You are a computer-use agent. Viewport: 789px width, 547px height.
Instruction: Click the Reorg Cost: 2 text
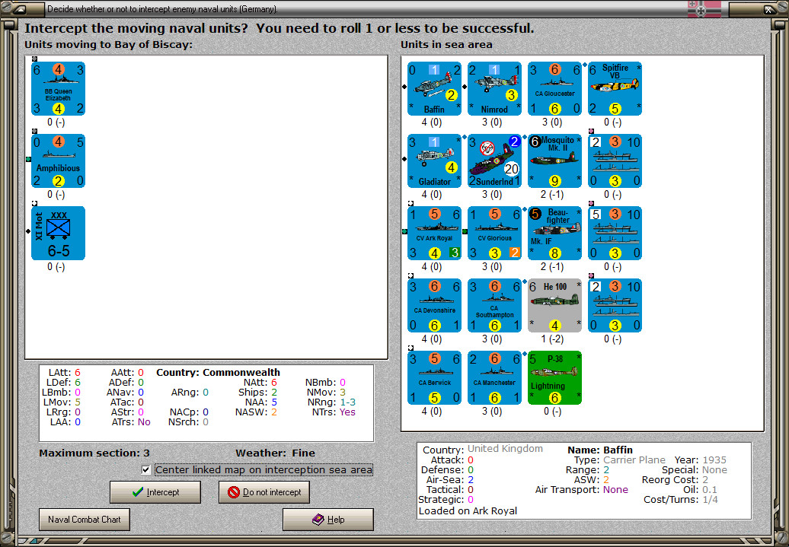[676, 480]
